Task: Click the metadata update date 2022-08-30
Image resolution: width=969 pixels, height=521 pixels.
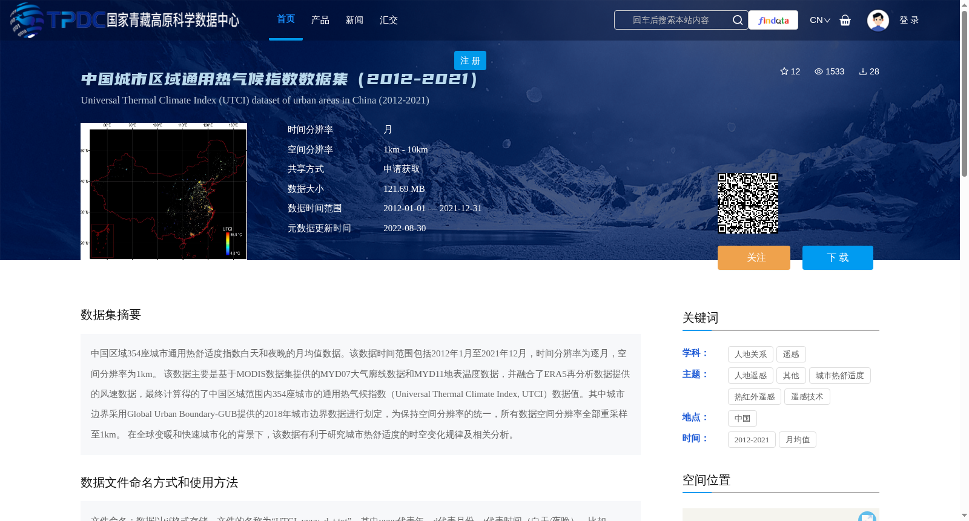Action: click(x=405, y=228)
